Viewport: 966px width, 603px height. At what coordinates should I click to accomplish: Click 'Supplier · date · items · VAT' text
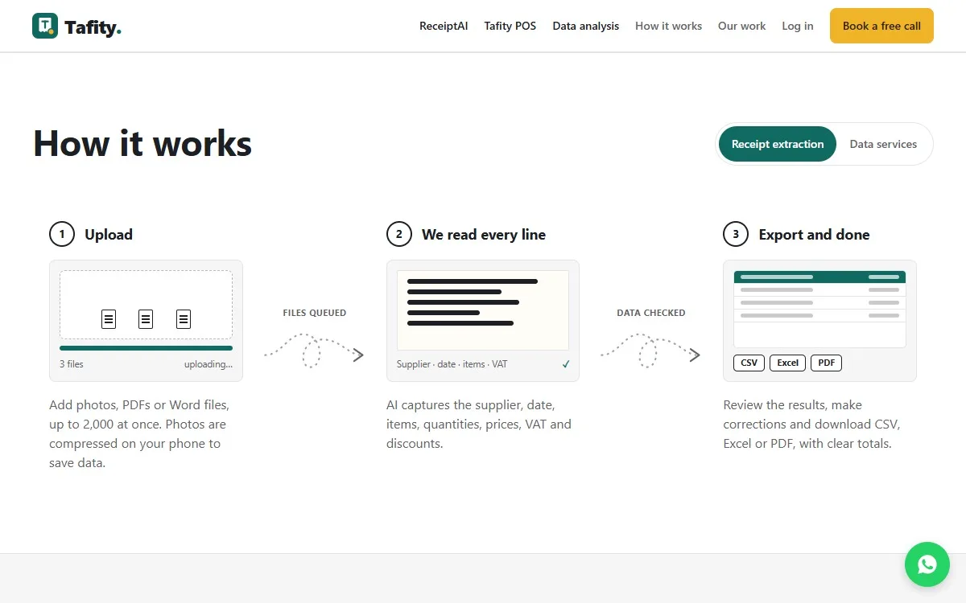tap(452, 364)
